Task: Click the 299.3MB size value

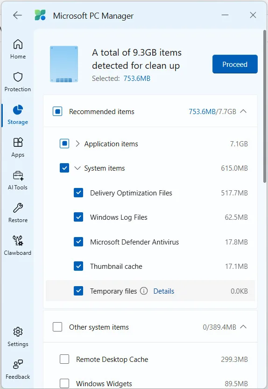Action: [234, 359]
